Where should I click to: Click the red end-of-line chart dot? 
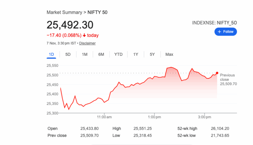(217, 73)
